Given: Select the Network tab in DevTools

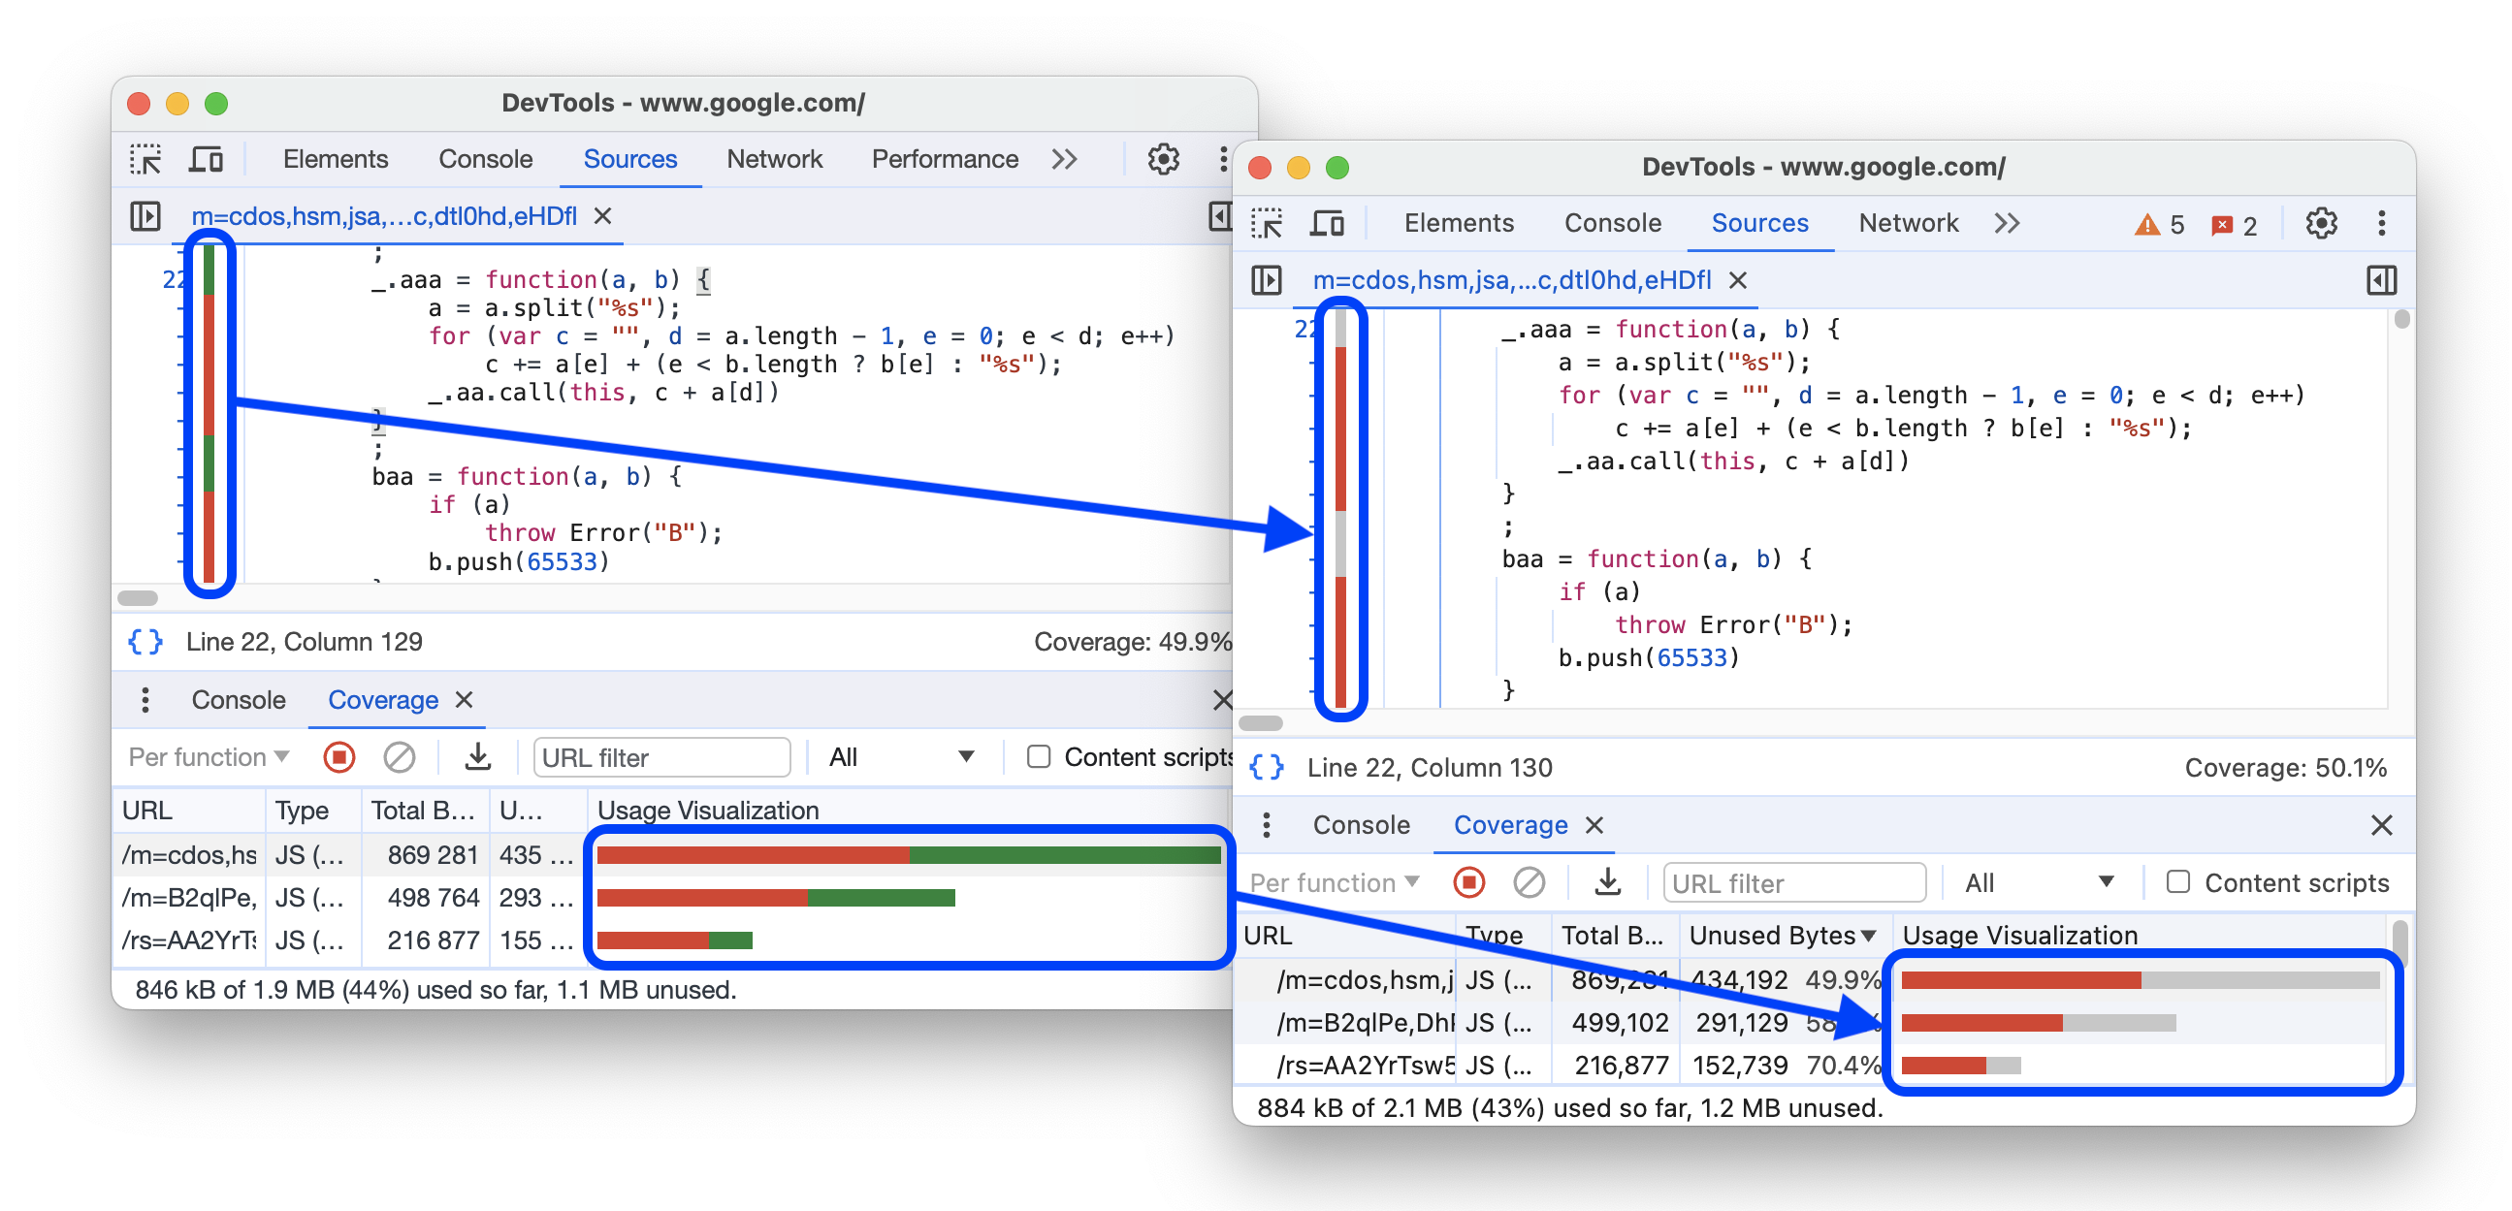Looking at the screenshot, I should click(769, 159).
